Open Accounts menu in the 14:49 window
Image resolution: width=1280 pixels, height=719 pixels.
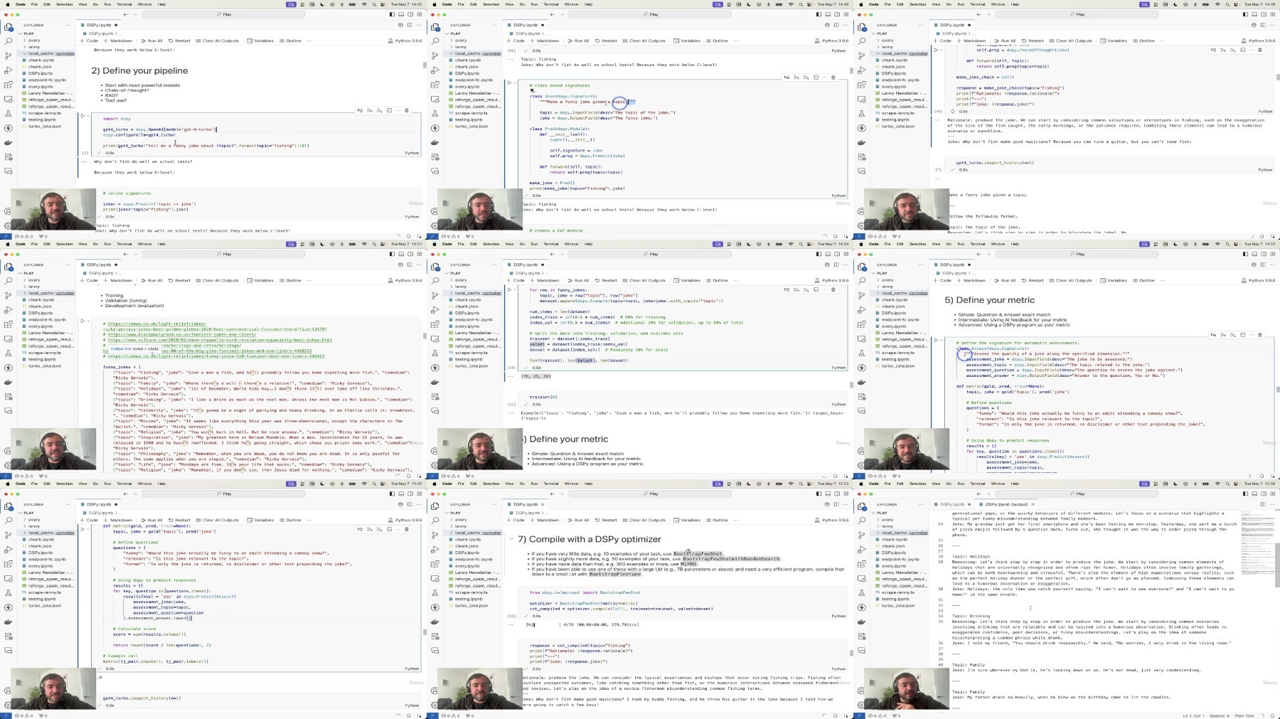click(x=862, y=211)
